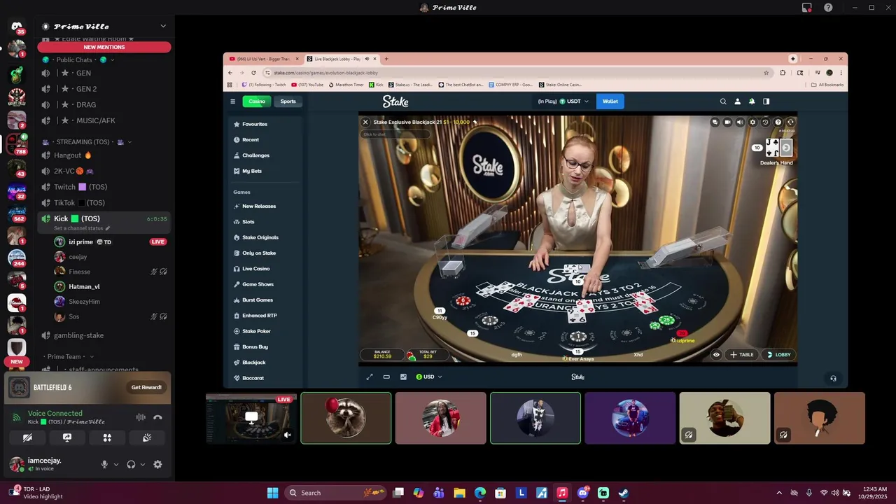The height and width of the screenshot is (504, 896).
Task: Open blackjack game settings gear
Action: pos(752,122)
